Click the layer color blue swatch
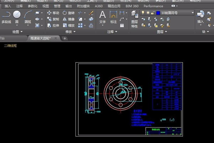The image size is (214, 143). click(x=158, y=13)
